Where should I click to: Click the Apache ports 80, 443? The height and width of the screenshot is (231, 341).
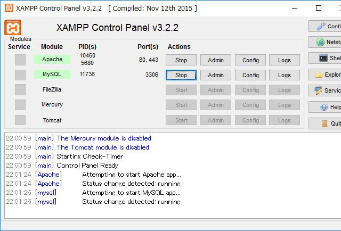[x=149, y=60]
